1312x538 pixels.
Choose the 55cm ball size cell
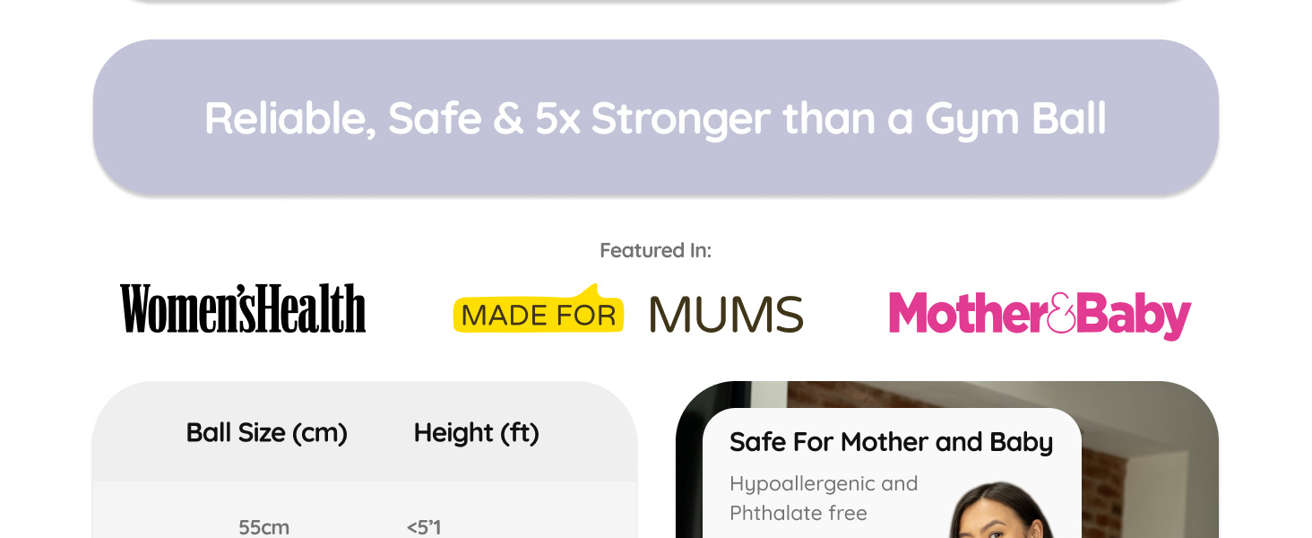263,526
